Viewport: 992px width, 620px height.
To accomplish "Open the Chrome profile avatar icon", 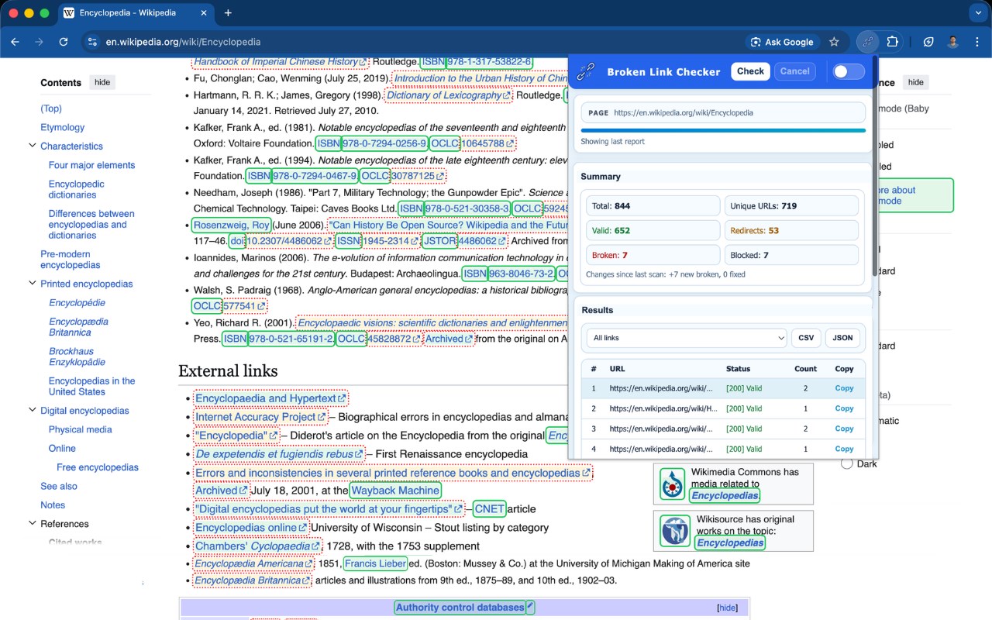I will (952, 42).
